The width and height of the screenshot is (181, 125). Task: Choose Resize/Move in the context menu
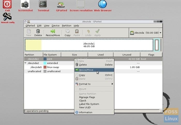click(x=94, y=70)
